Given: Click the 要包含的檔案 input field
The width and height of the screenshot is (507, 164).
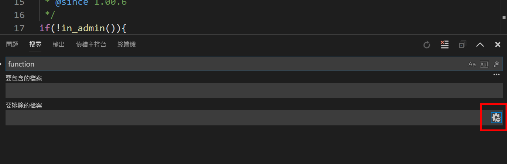Looking at the screenshot, I should click(254, 90).
